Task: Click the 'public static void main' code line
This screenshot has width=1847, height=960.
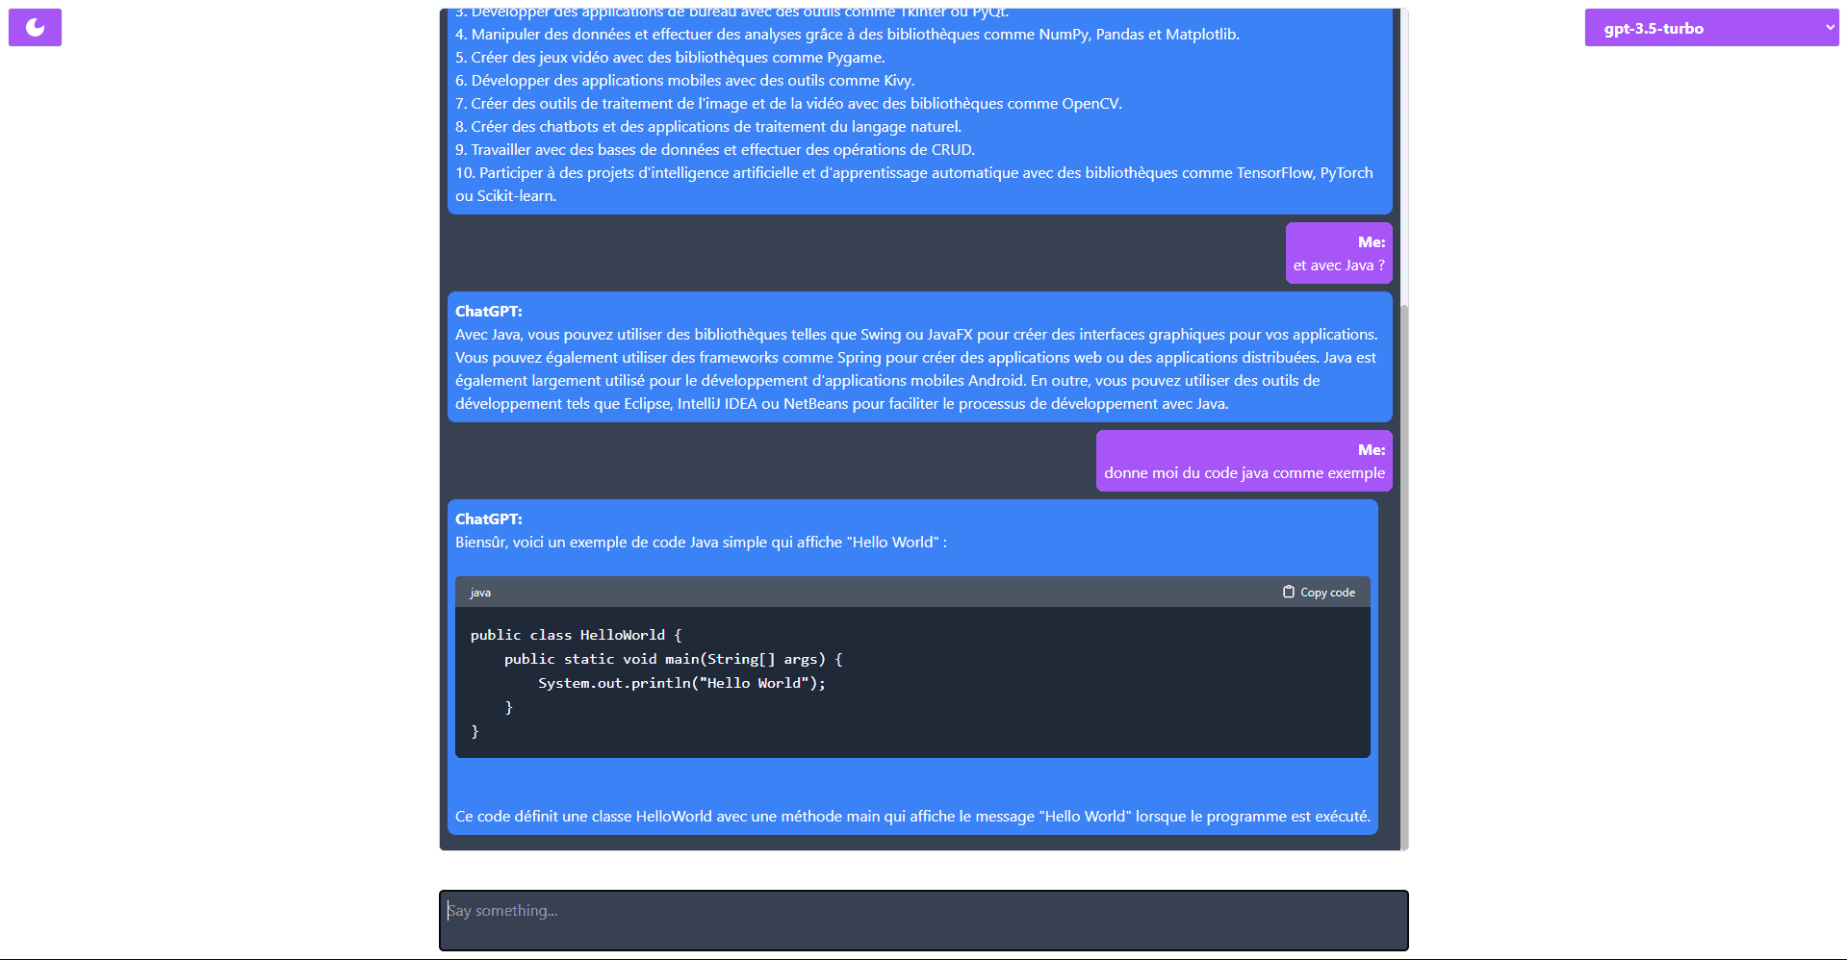Action: click(x=674, y=659)
